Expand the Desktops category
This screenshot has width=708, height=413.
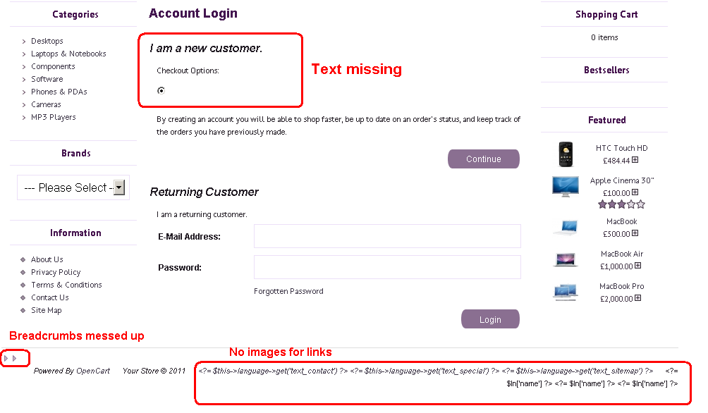[47, 41]
